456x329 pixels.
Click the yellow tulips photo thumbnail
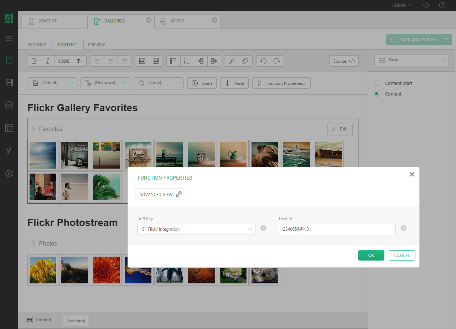tap(43, 270)
